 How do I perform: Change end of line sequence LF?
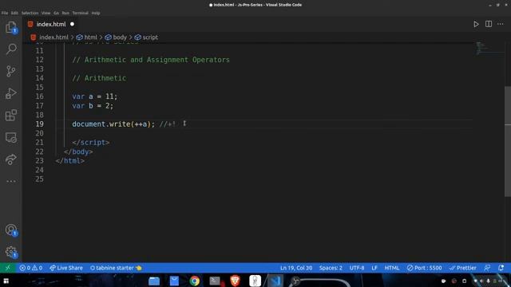point(374,268)
